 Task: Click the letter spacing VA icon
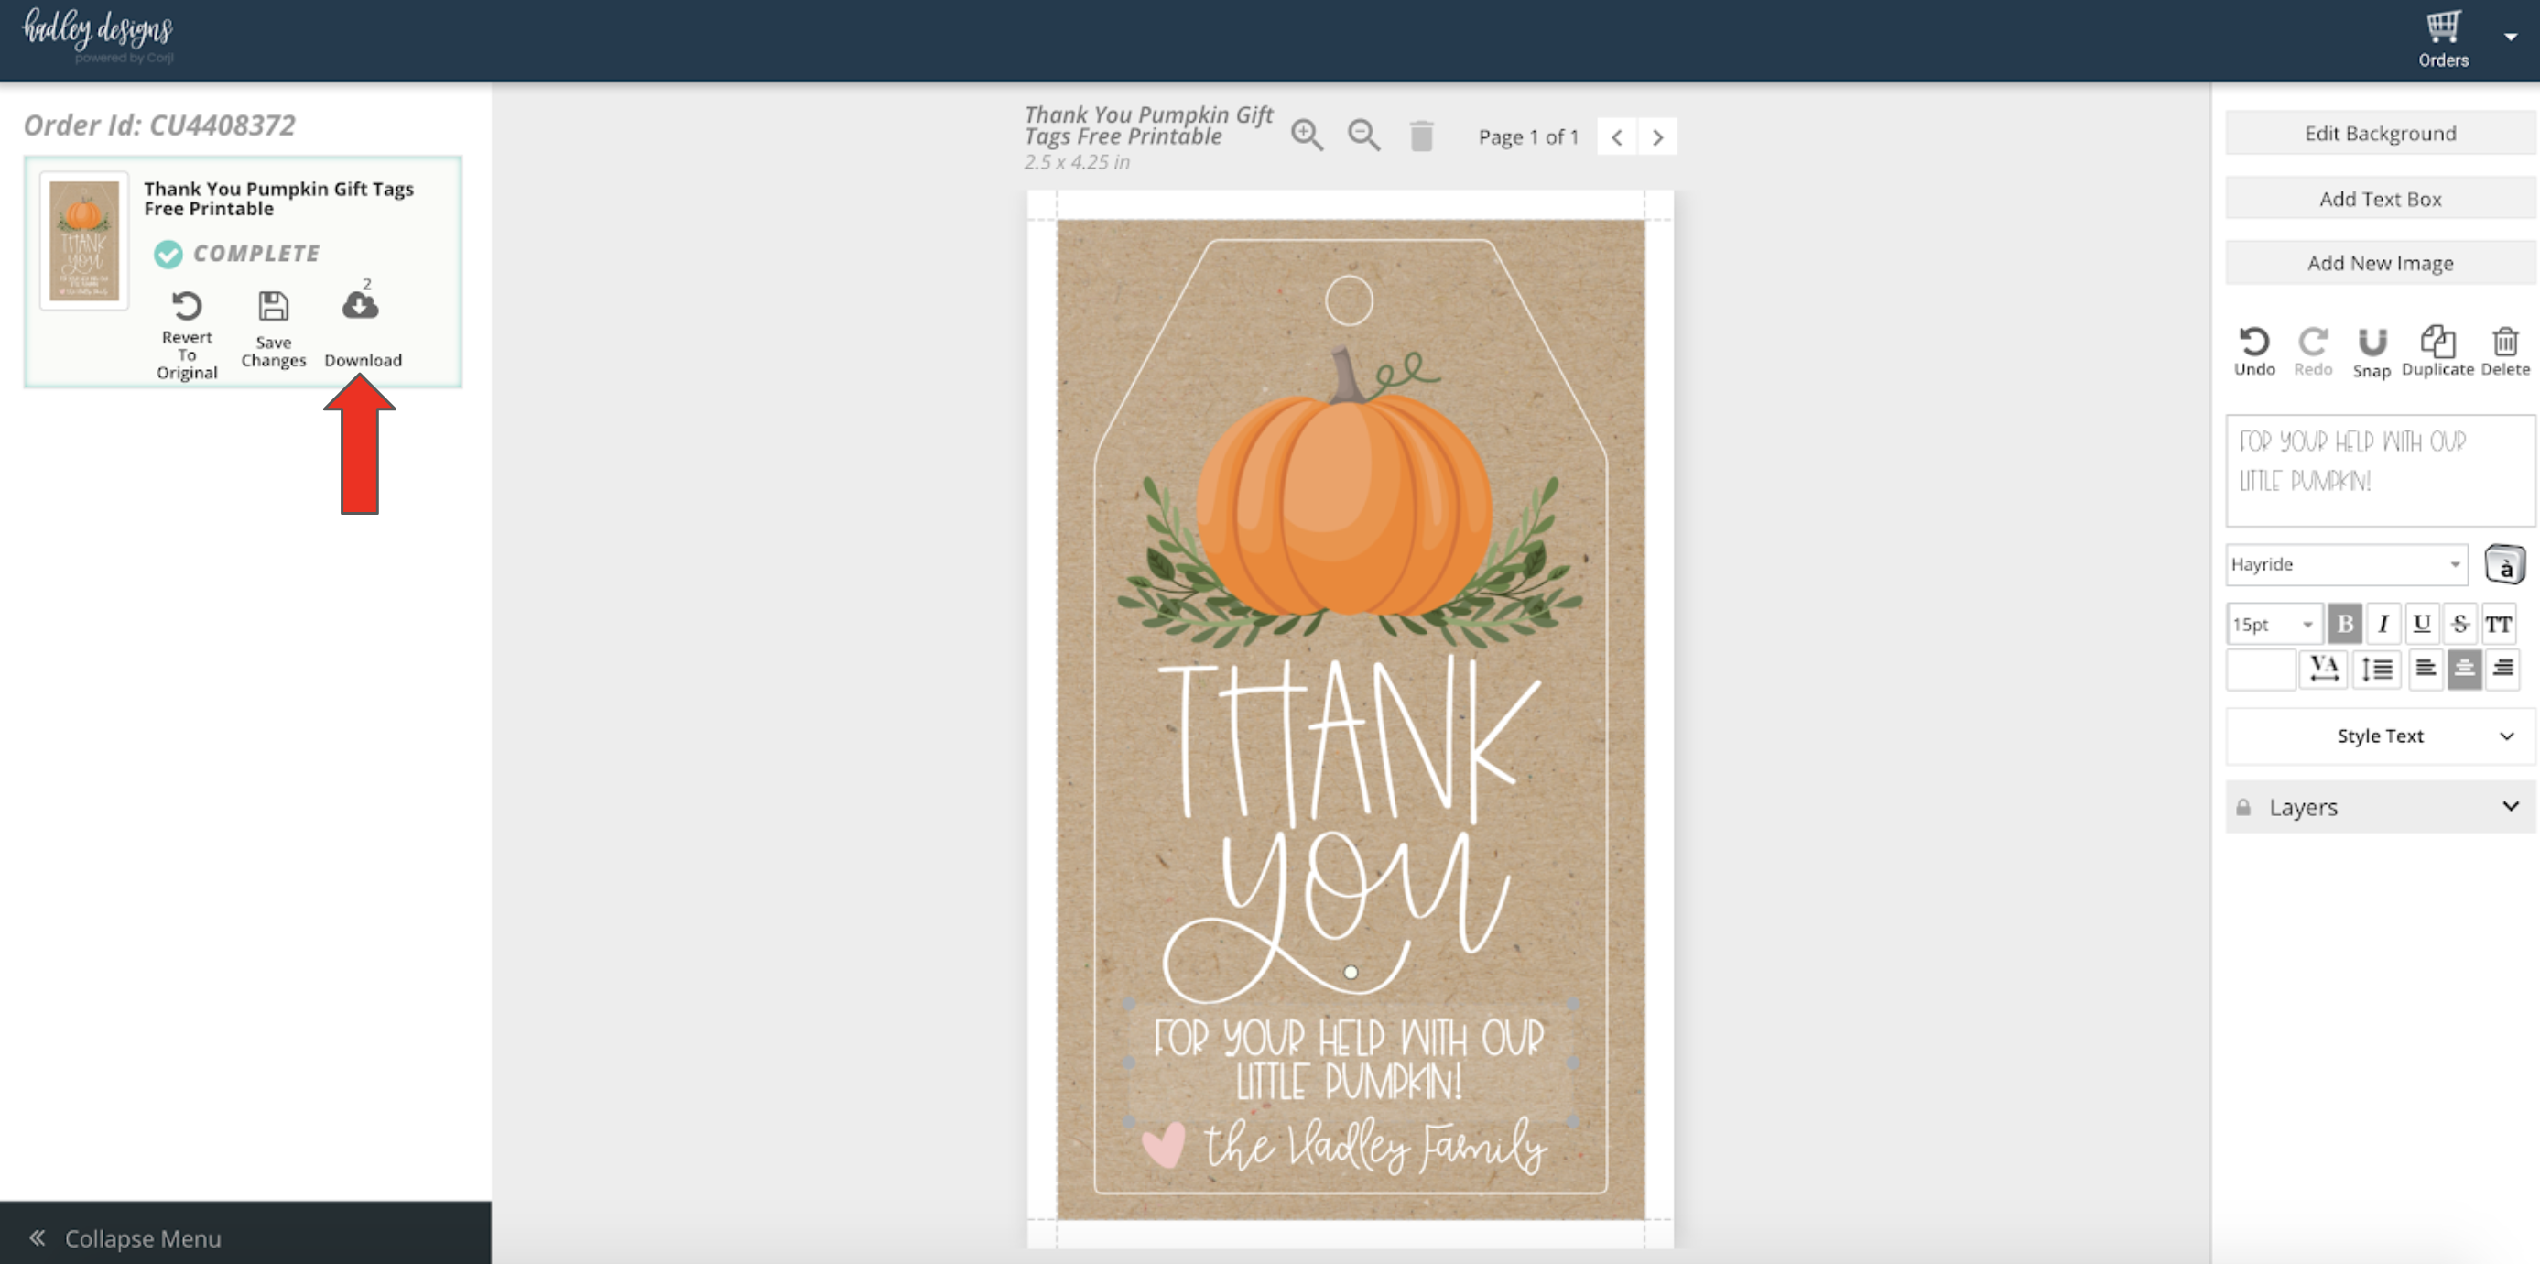[x=2323, y=669]
